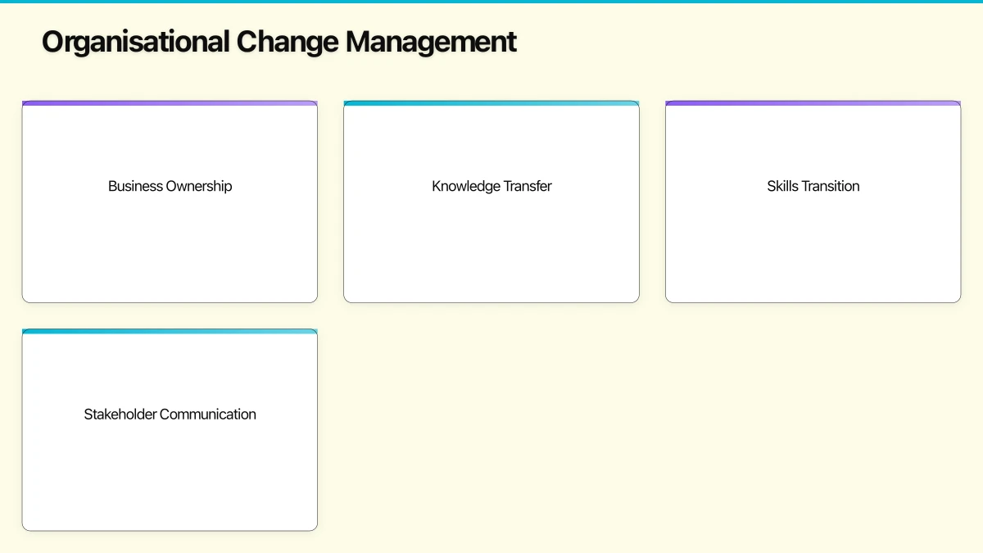This screenshot has width=983, height=553.
Task: Click the "Business Ownership" text label
Action: click(x=170, y=186)
